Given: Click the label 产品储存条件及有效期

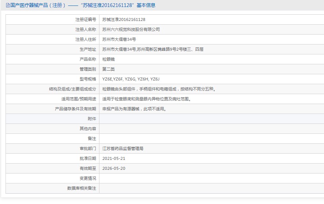Looking at the screenshot, I should coord(76,109).
